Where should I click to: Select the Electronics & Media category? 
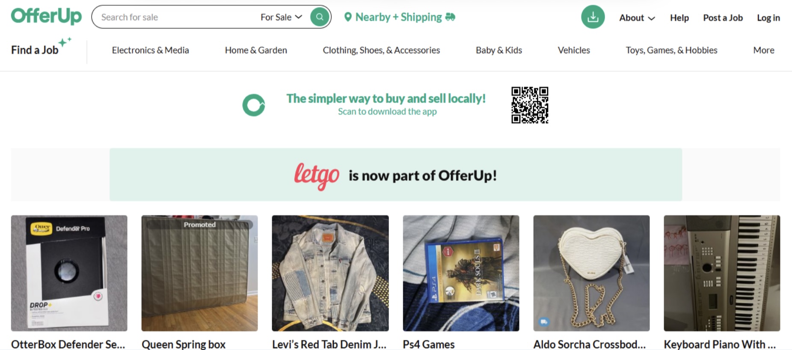point(150,50)
